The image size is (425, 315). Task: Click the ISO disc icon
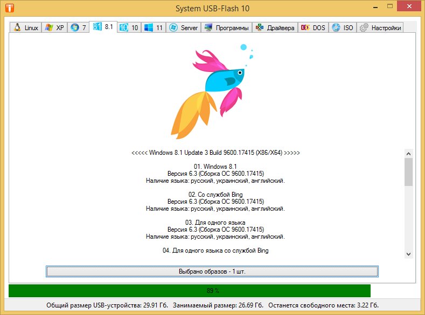[336, 27]
